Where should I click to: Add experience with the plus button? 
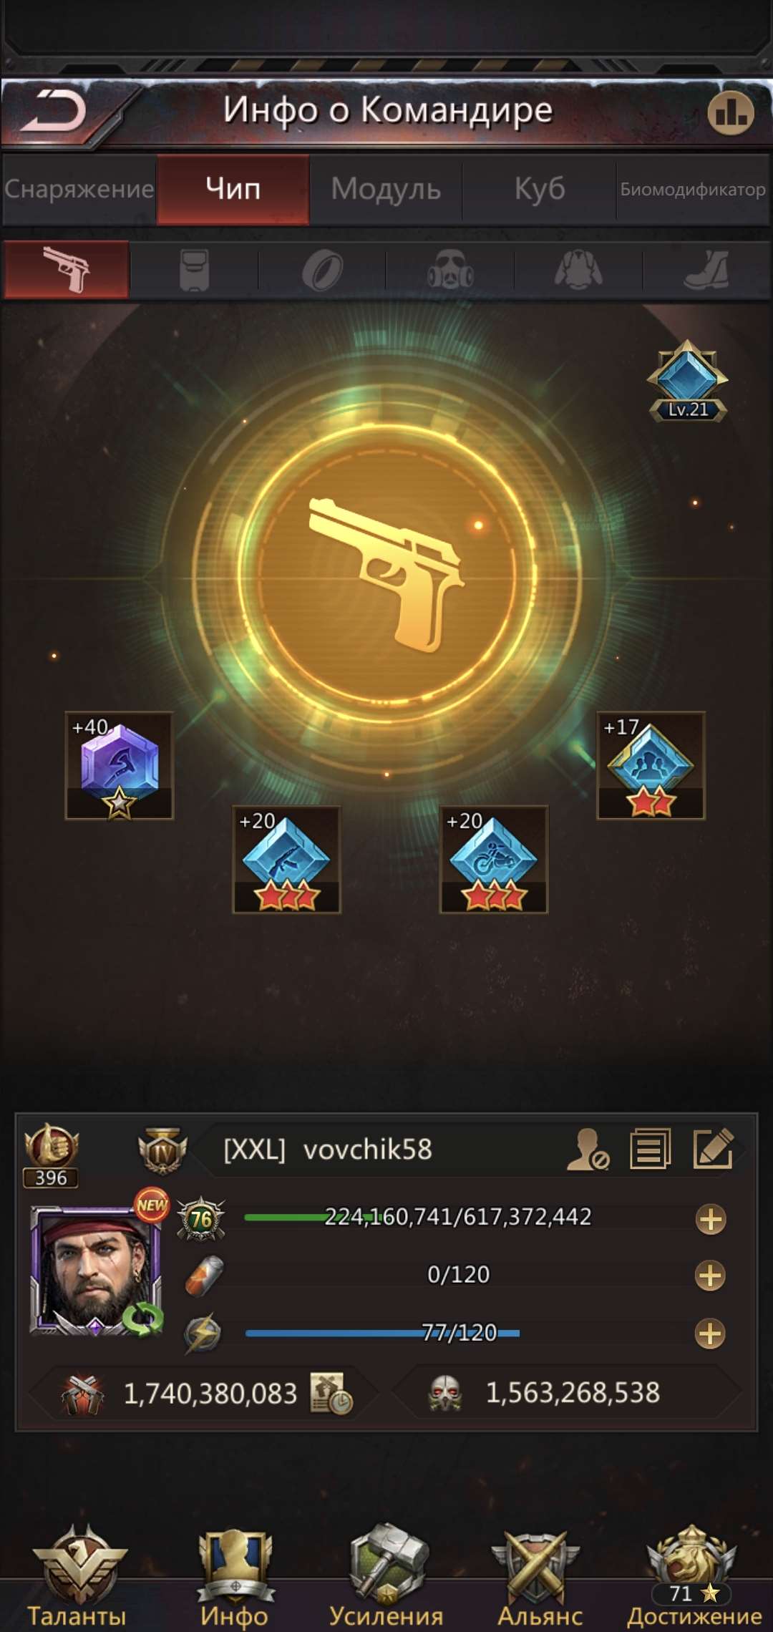click(710, 1219)
